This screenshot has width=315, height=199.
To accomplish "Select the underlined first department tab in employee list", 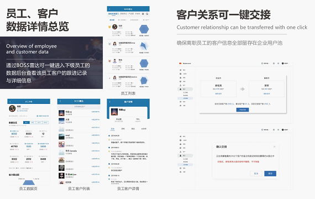I will click(113, 14).
